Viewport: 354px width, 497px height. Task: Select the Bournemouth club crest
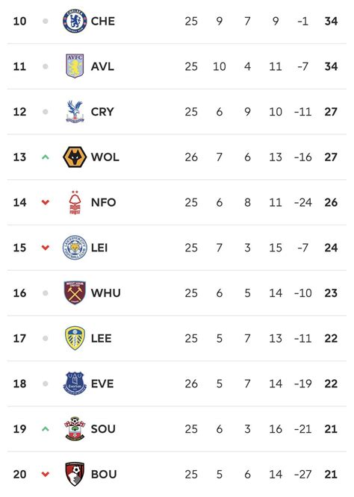click(75, 474)
